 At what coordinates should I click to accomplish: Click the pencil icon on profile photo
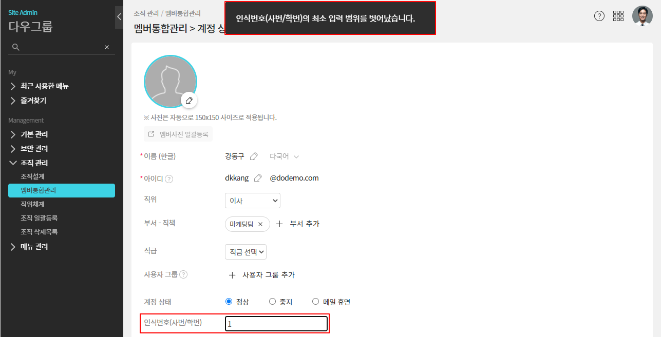(189, 100)
